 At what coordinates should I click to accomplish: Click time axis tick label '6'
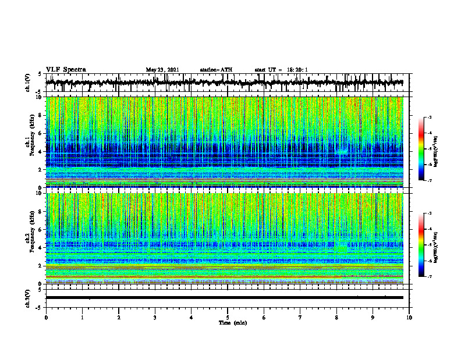pos(264,318)
